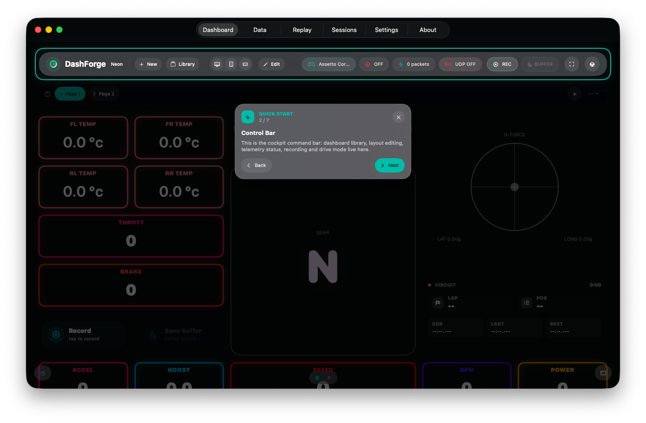Click the steering wheel drive mode icon
646x423 pixels.
click(592, 64)
